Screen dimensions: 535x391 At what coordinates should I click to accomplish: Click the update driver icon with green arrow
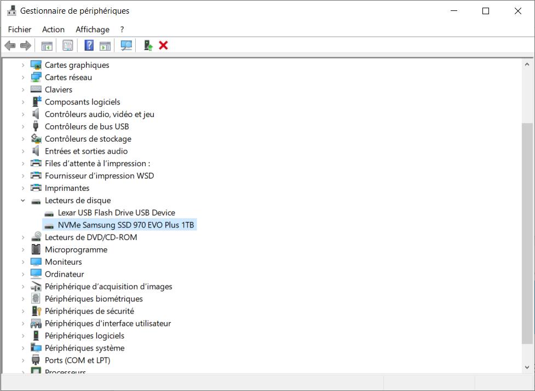[148, 45]
